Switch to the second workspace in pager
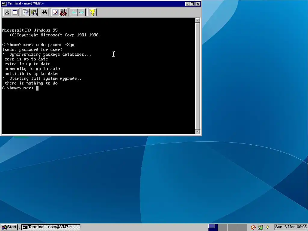This screenshot has width=308, height=231. [223, 227]
